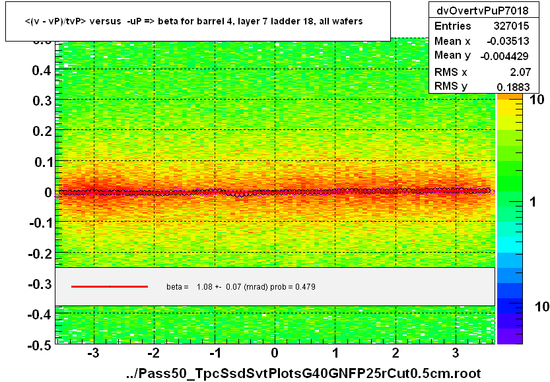Click the palette axis label 1
The height and width of the screenshot is (382, 550).
[x=533, y=202]
